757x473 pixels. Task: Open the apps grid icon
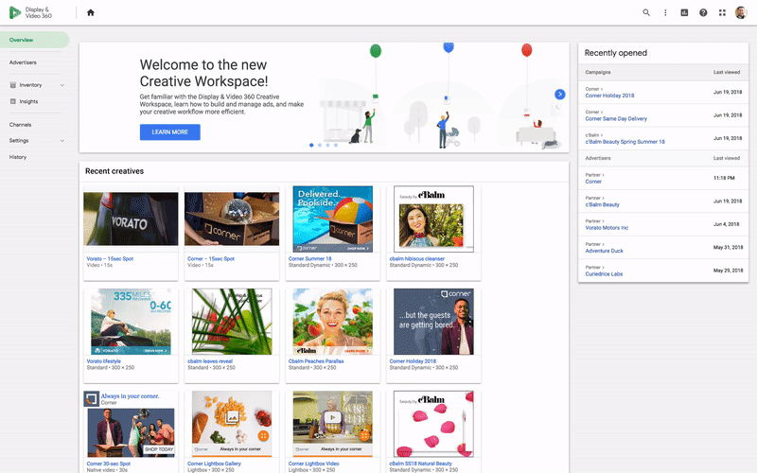(x=722, y=12)
